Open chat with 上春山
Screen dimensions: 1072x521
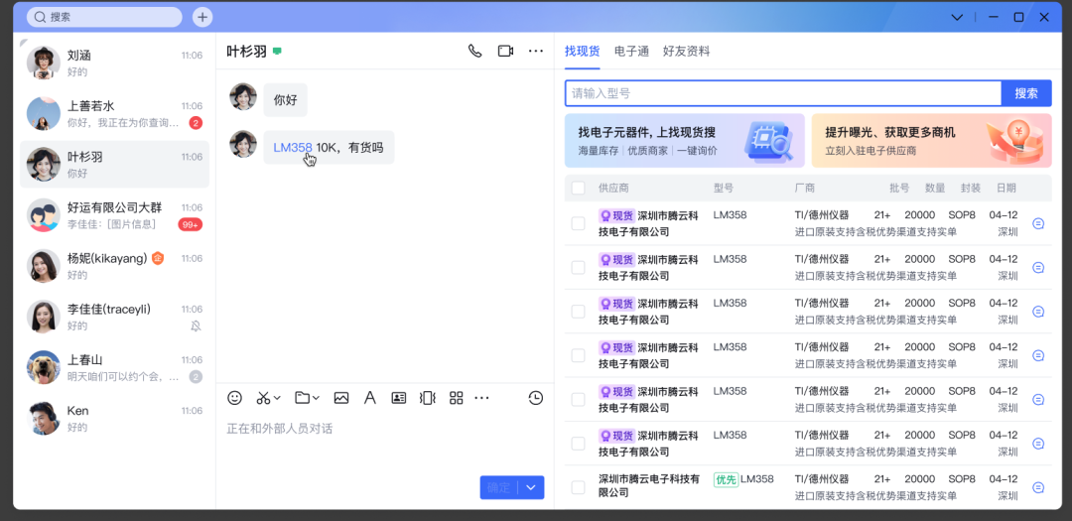tap(115, 368)
